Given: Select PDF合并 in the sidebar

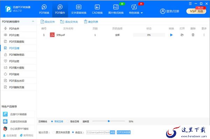Looking at the screenshot, I should (19, 28).
